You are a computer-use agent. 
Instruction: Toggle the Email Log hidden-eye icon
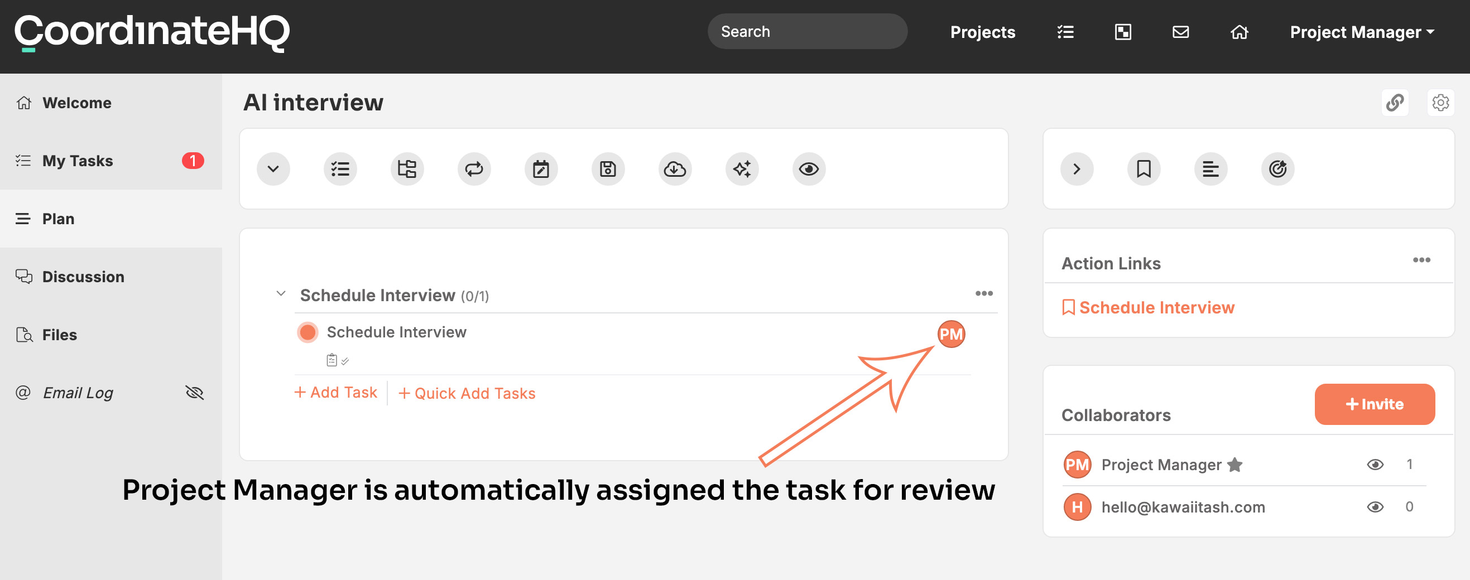coord(195,393)
